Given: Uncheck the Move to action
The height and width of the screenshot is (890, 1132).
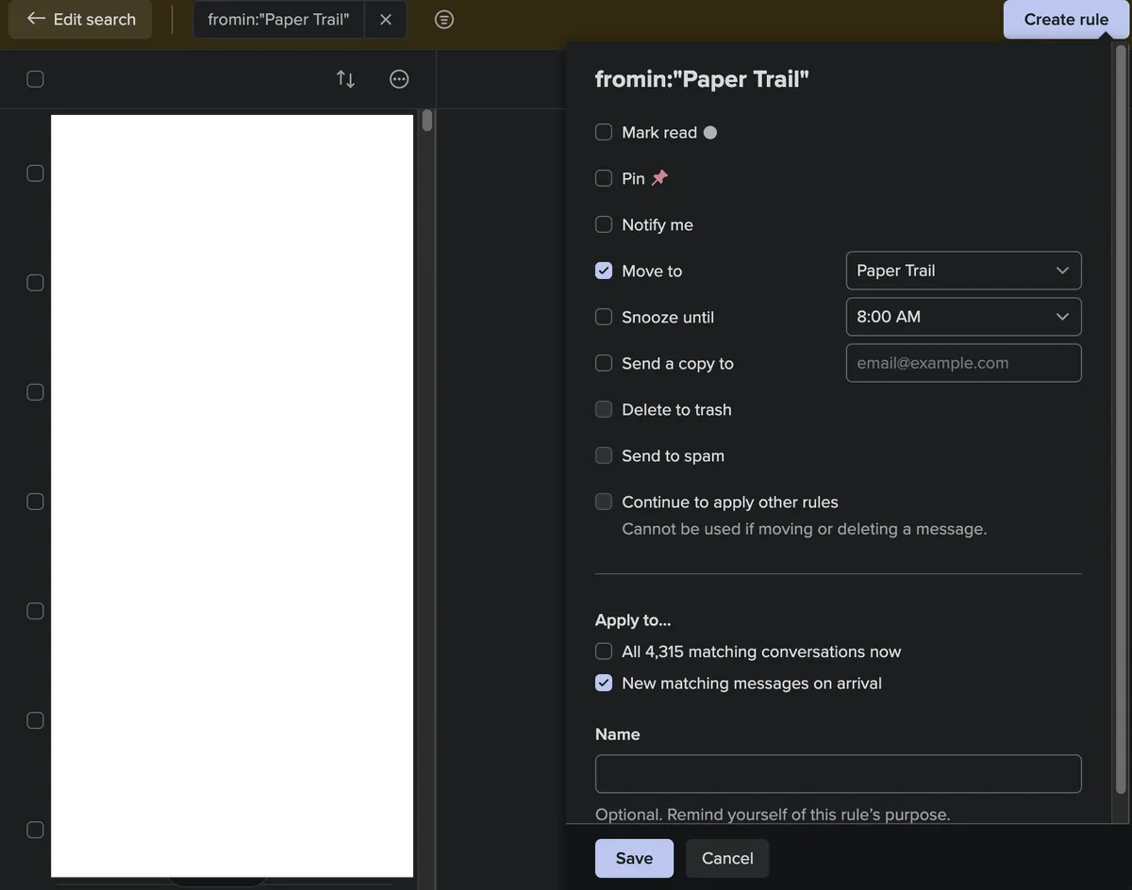Looking at the screenshot, I should point(604,271).
